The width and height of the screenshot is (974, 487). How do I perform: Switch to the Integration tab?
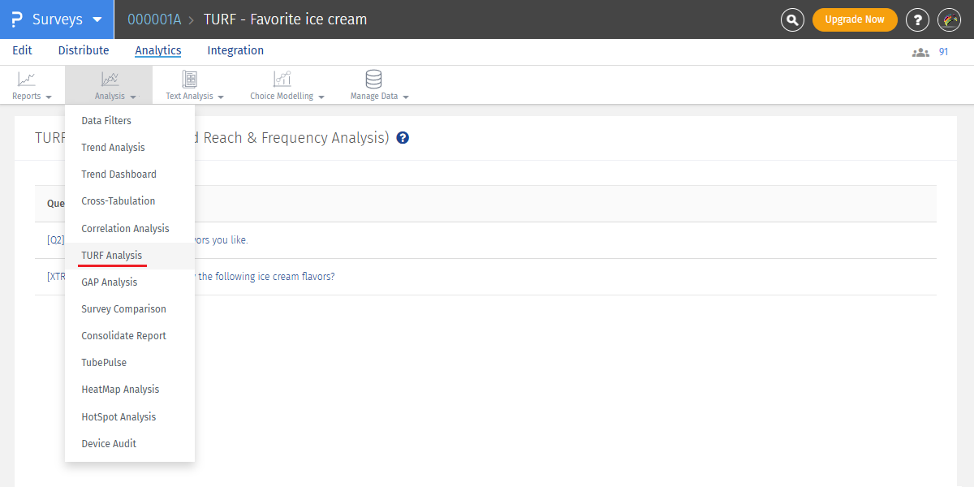click(235, 50)
